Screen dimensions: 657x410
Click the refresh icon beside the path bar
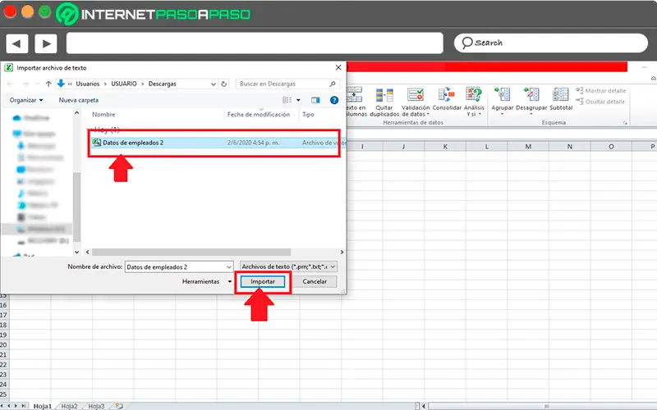pos(224,84)
